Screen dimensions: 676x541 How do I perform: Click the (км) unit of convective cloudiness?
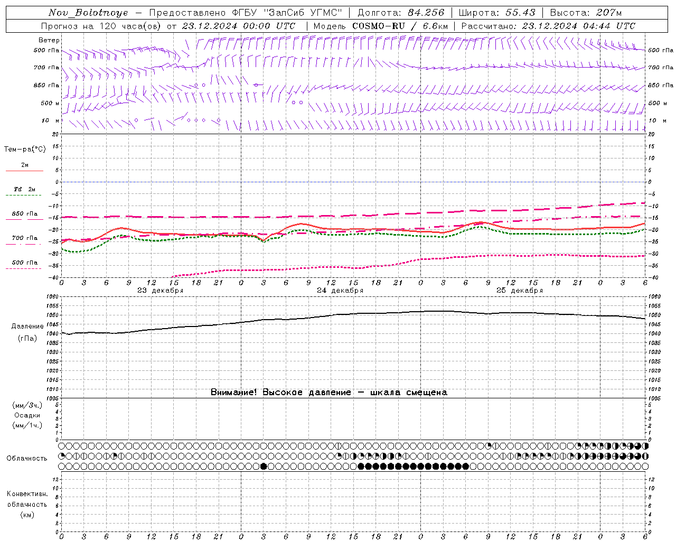click(x=27, y=515)
